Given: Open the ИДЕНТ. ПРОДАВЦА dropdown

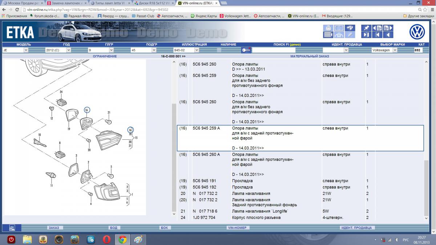Looking at the screenshot, I should click(x=335, y=50).
